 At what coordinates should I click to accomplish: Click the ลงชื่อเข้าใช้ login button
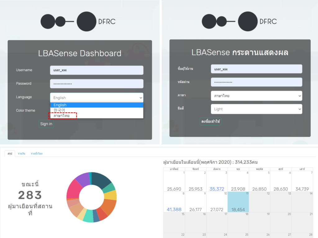[211, 121]
